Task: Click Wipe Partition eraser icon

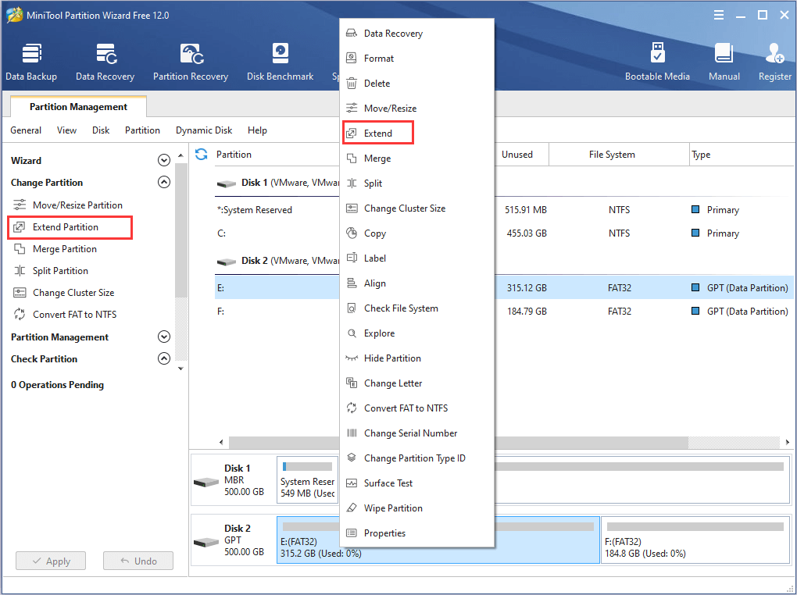Action: (x=352, y=508)
